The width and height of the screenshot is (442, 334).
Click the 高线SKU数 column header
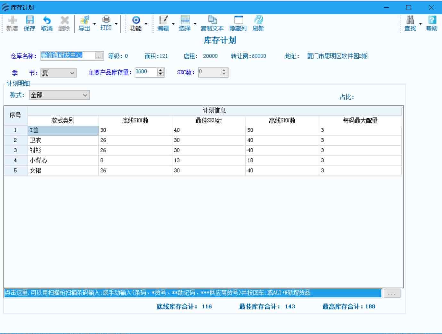tap(282, 121)
